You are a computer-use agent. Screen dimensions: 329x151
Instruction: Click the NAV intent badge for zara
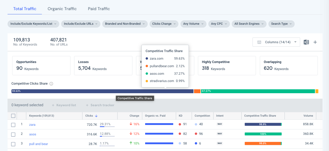(x=220, y=124)
